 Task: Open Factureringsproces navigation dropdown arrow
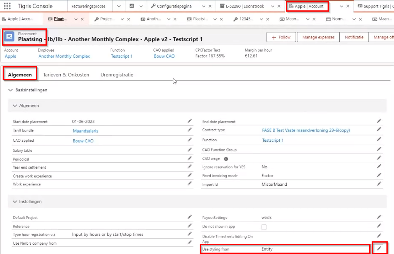(x=119, y=6)
